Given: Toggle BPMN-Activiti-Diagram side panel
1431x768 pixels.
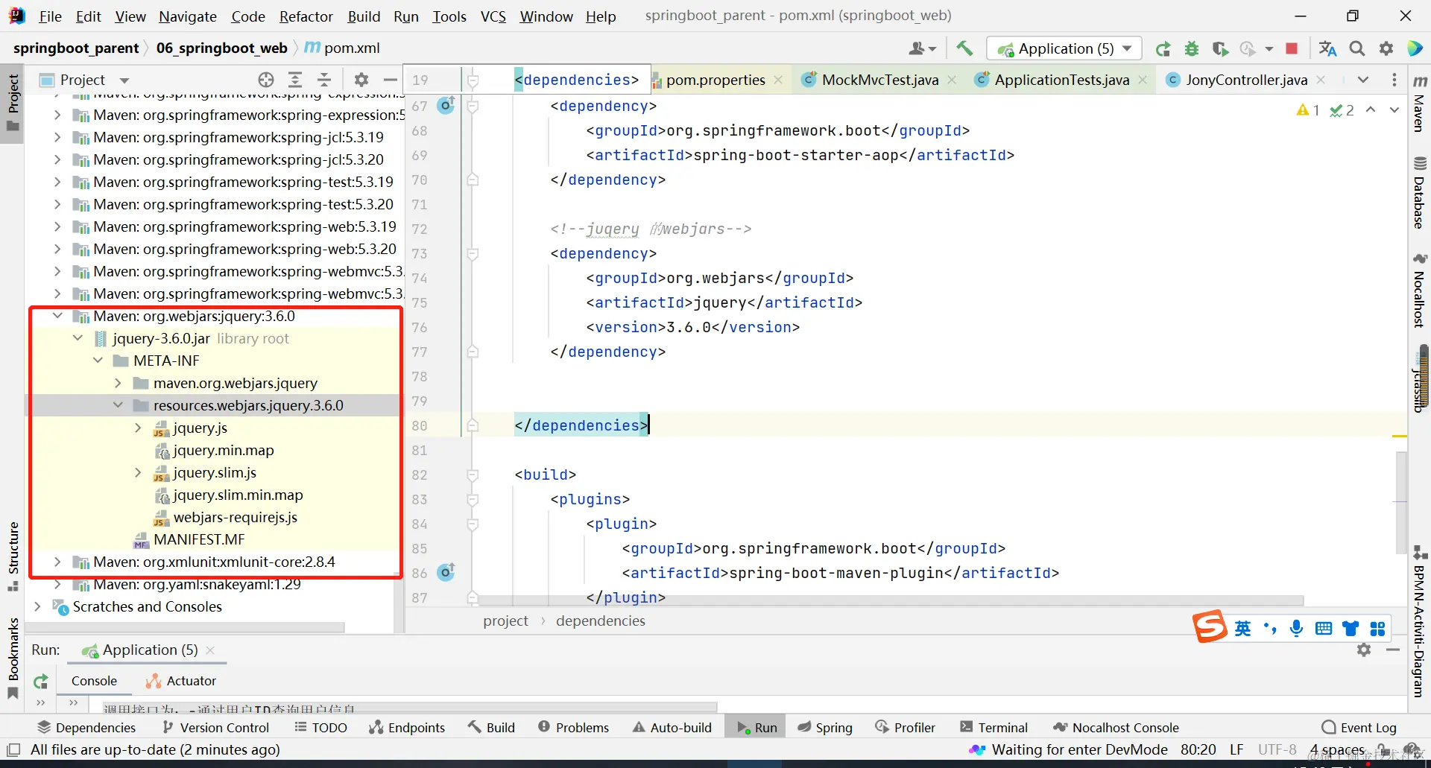Looking at the screenshot, I should click(x=1420, y=622).
